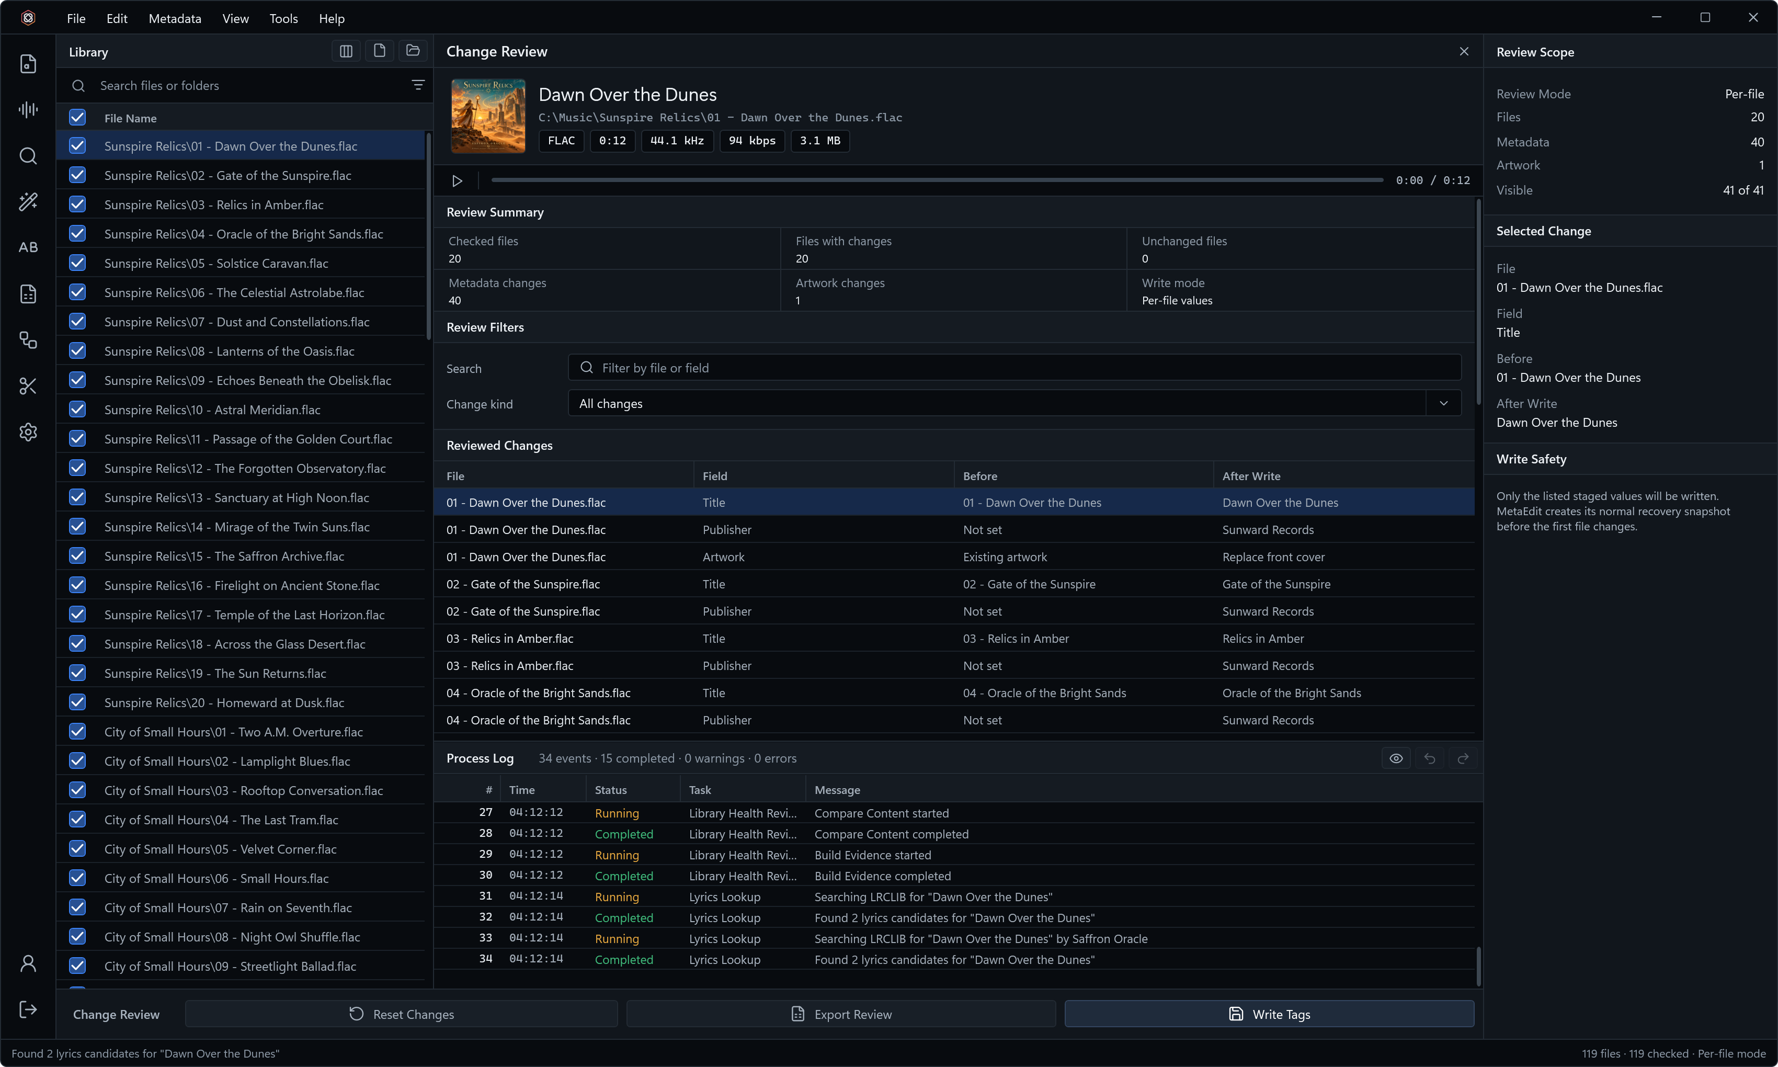Redo icon in Process Log header
Viewport: 1778px width, 1067px height.
pos(1463,758)
